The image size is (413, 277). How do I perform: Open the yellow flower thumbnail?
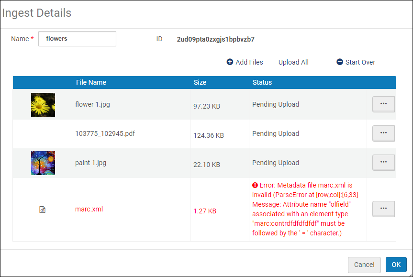[43, 104]
